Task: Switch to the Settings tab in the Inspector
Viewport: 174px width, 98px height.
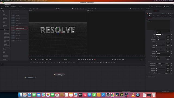Action: [170, 16]
